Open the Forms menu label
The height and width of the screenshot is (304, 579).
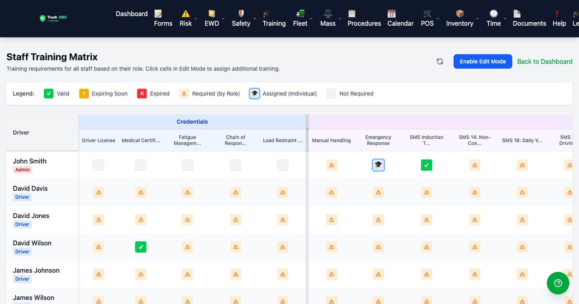tap(163, 23)
